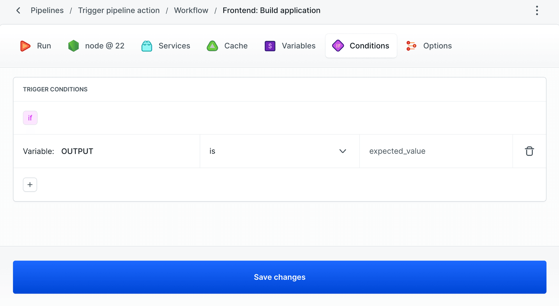Delete the OUTPUT condition with trash icon
This screenshot has height=306, width=559.
(529, 151)
